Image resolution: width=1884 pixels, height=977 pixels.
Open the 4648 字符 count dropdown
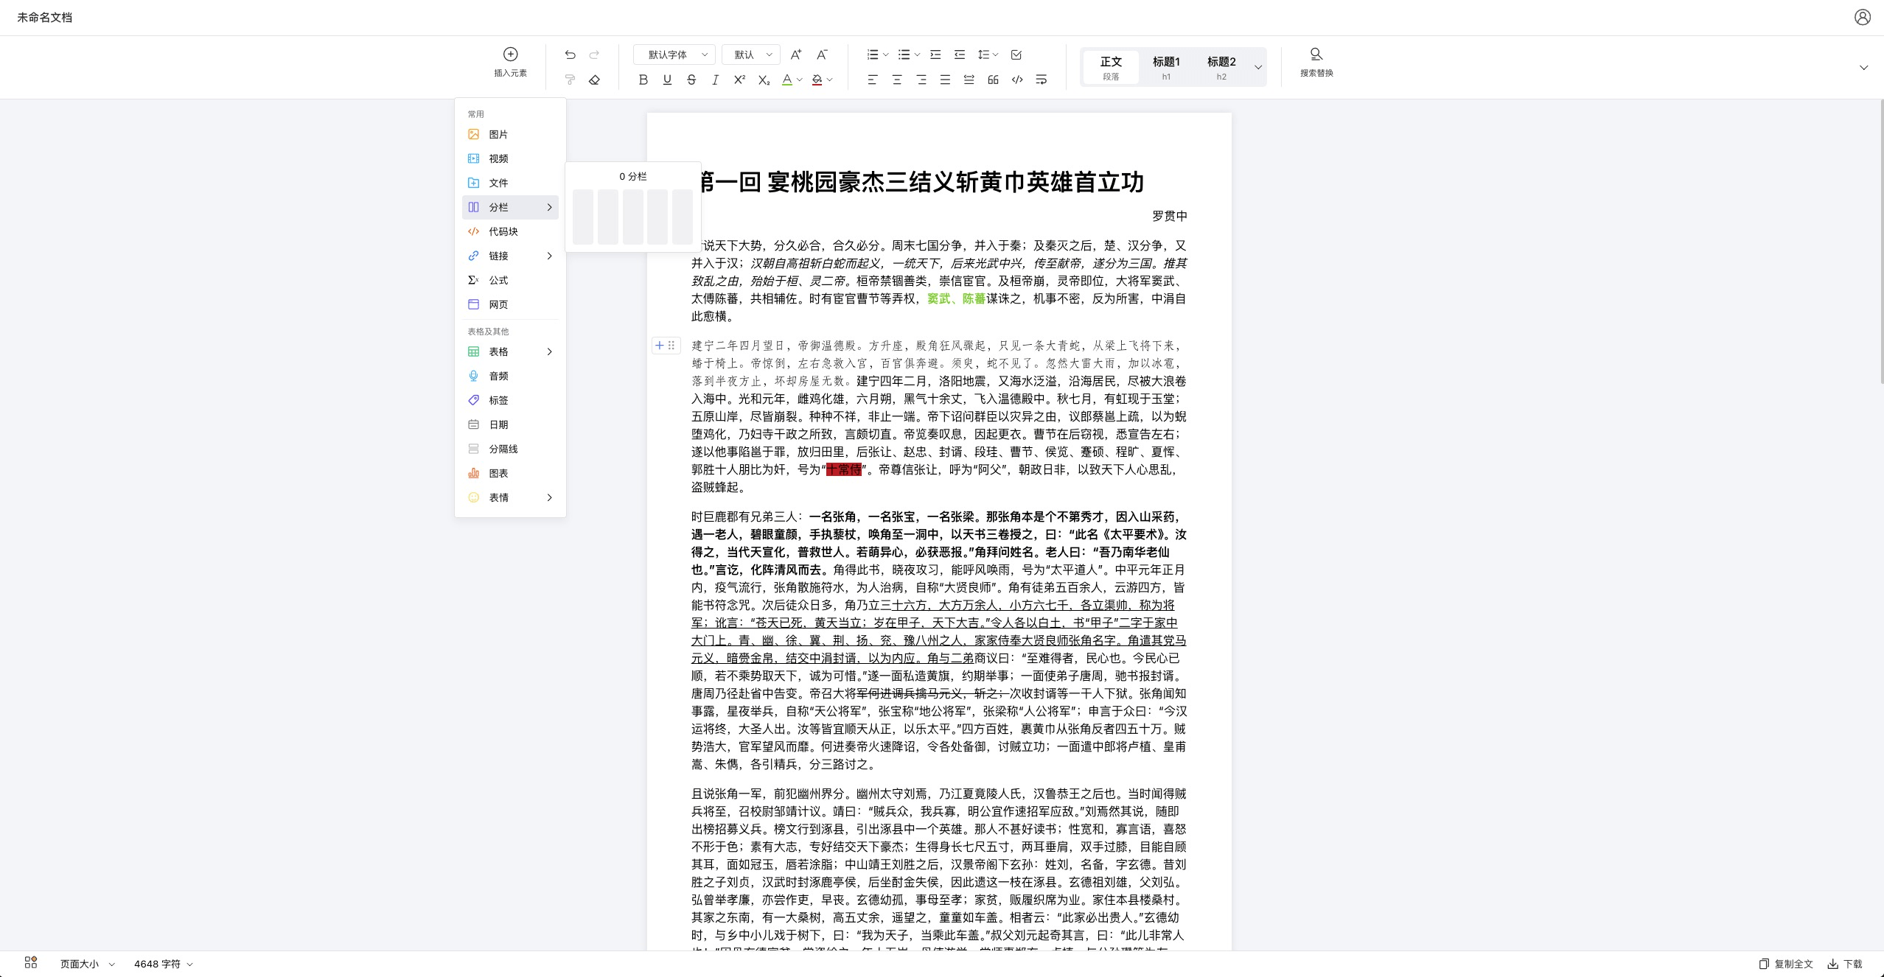coord(163,964)
